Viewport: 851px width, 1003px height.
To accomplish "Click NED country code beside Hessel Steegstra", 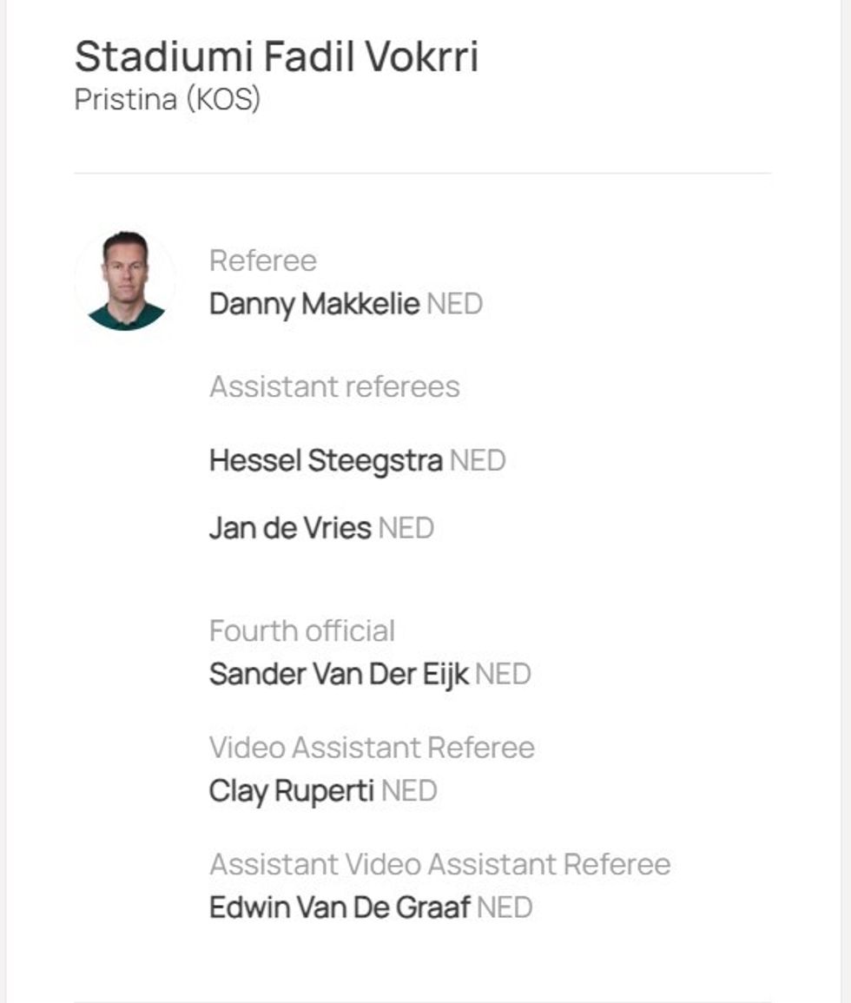I will pos(477,460).
